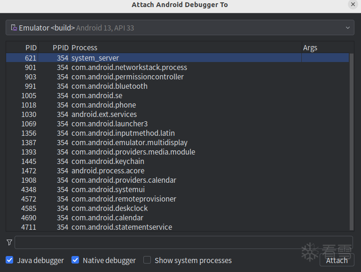Select the com.android.bluetooth process
Screen dimensions: 361x272
[110, 86]
